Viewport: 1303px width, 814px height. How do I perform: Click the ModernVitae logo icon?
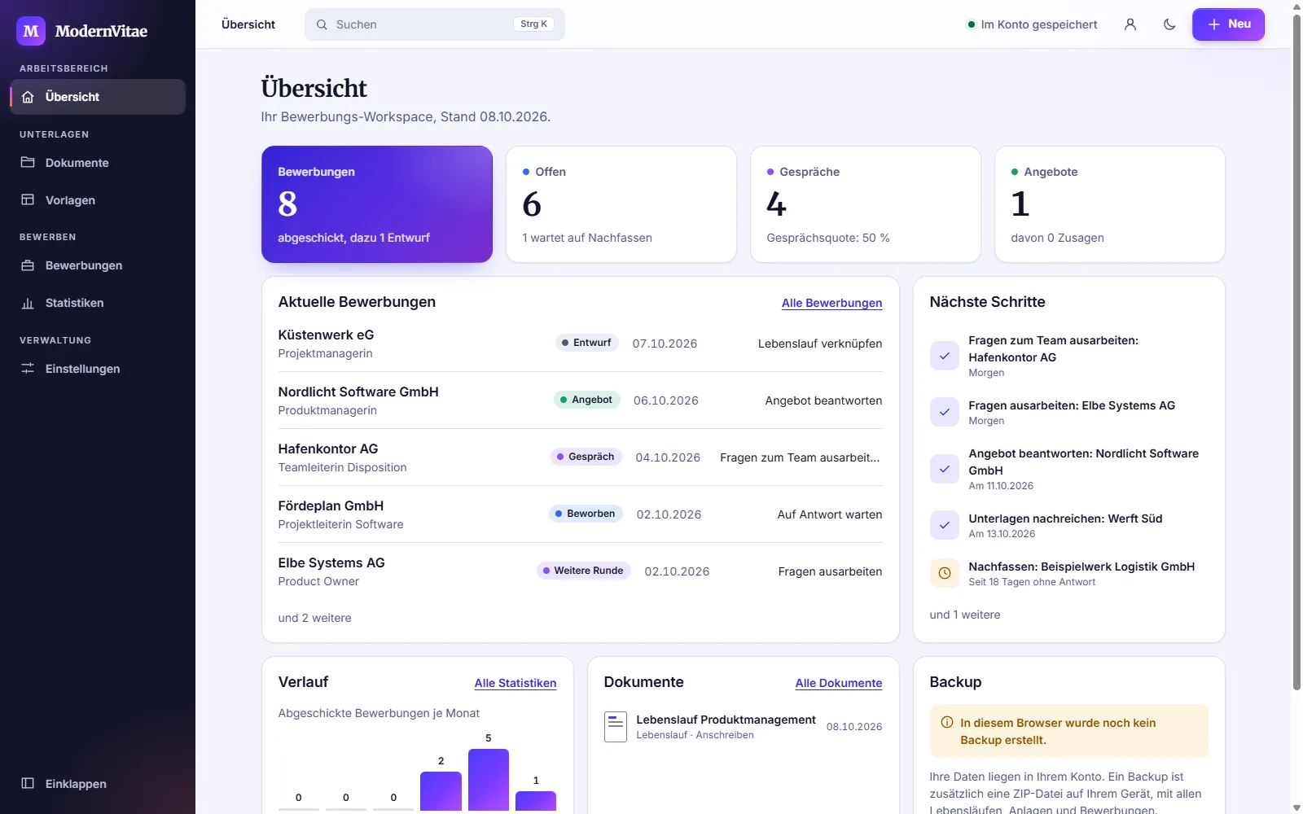31,31
